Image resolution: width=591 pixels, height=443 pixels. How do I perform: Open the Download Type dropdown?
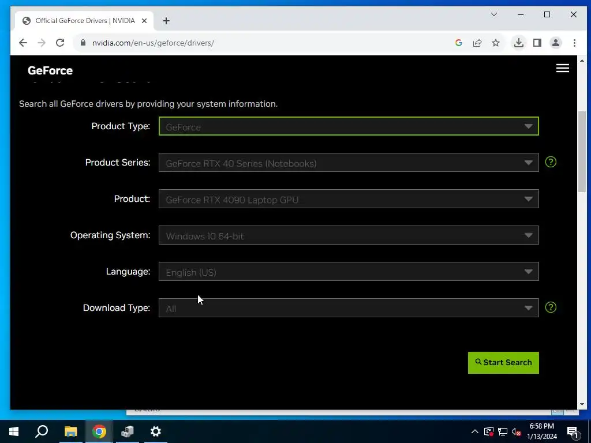[x=349, y=308]
